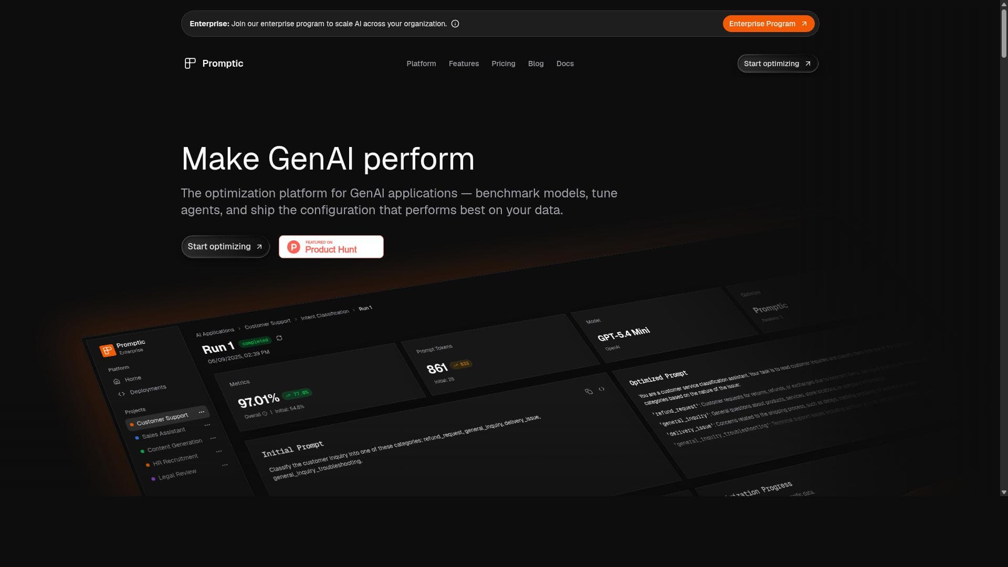Click the AI Applications breadcrumb
Viewport: 1008px width, 567px height.
click(215, 332)
